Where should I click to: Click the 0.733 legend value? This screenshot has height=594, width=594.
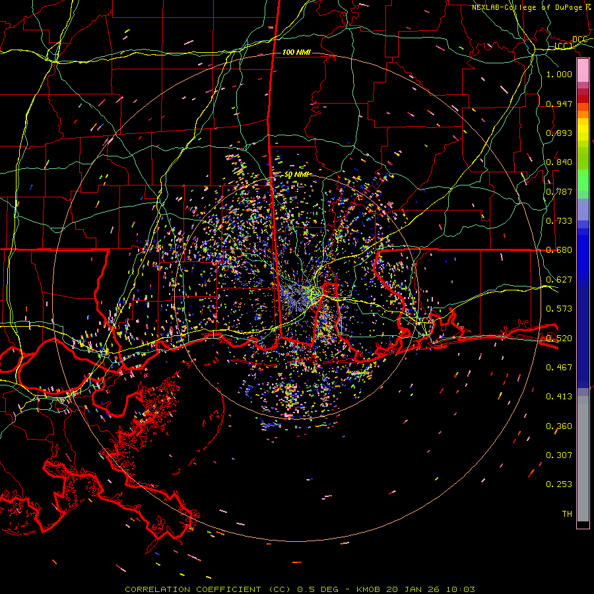point(559,221)
